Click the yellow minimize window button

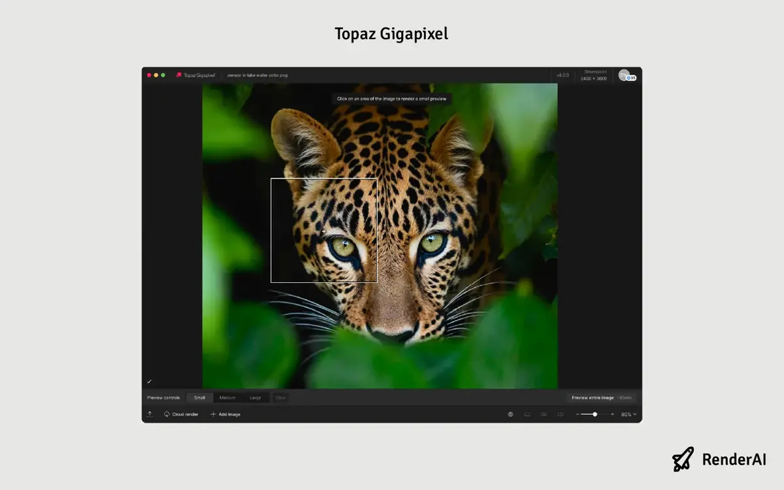point(156,75)
